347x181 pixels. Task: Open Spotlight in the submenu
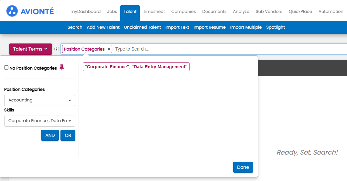[x=276, y=27]
